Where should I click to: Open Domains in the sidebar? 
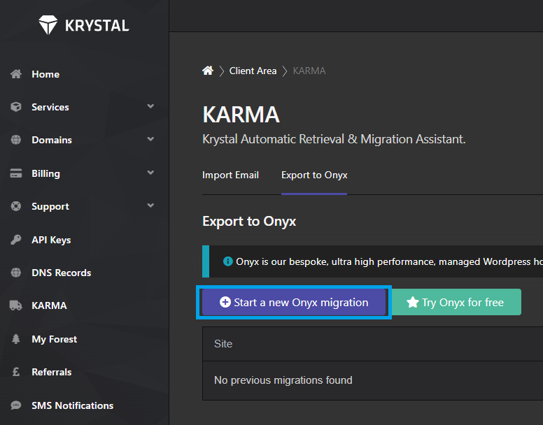52,140
